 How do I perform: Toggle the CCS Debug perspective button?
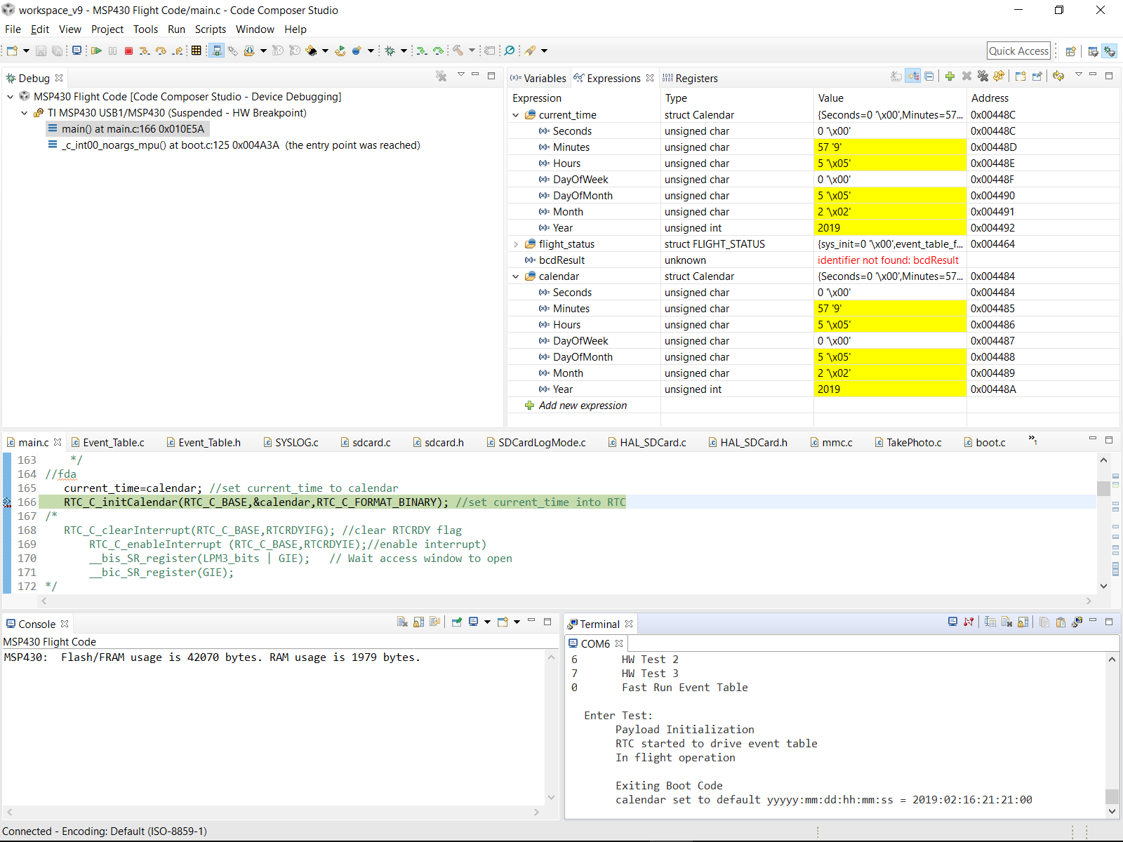pos(1109,51)
